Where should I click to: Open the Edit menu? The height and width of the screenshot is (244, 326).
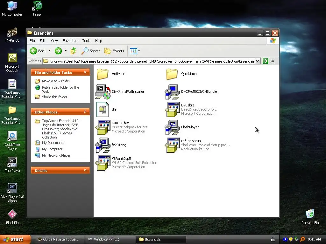43,41
